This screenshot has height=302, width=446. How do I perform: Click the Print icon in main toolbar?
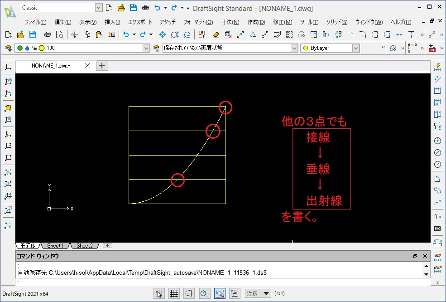48,35
